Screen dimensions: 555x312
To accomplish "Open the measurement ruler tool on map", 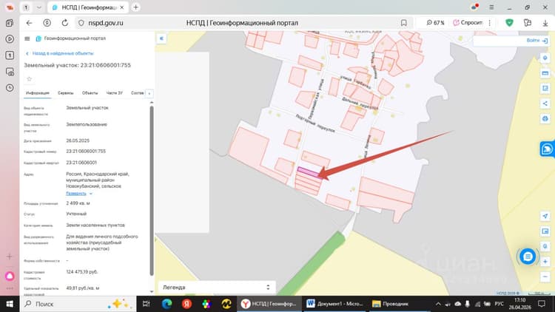I will tap(545, 73).
